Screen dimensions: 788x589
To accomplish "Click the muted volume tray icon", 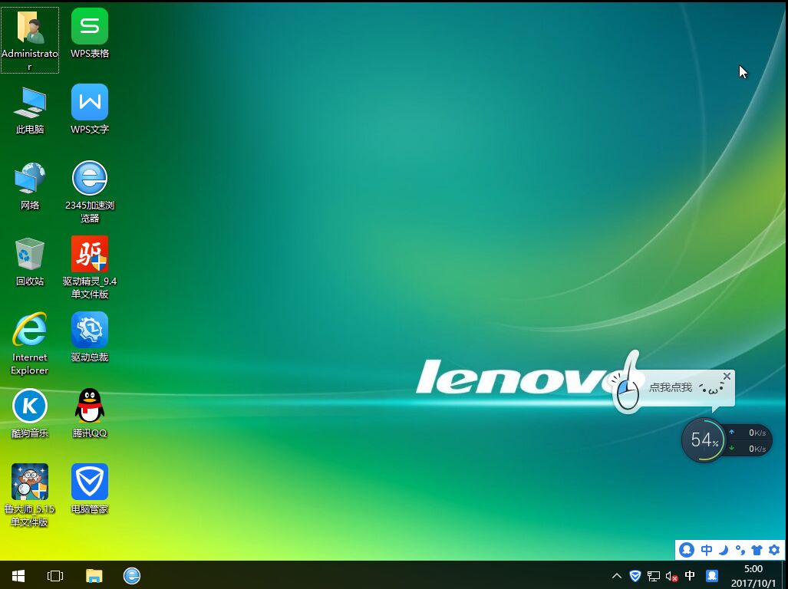I will pyautogui.click(x=671, y=577).
